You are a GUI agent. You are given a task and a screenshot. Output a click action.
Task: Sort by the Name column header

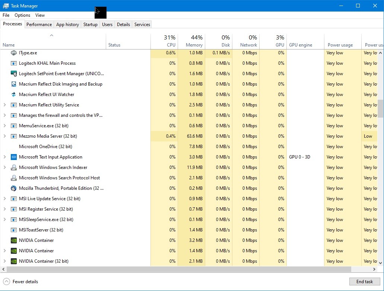pos(53,41)
